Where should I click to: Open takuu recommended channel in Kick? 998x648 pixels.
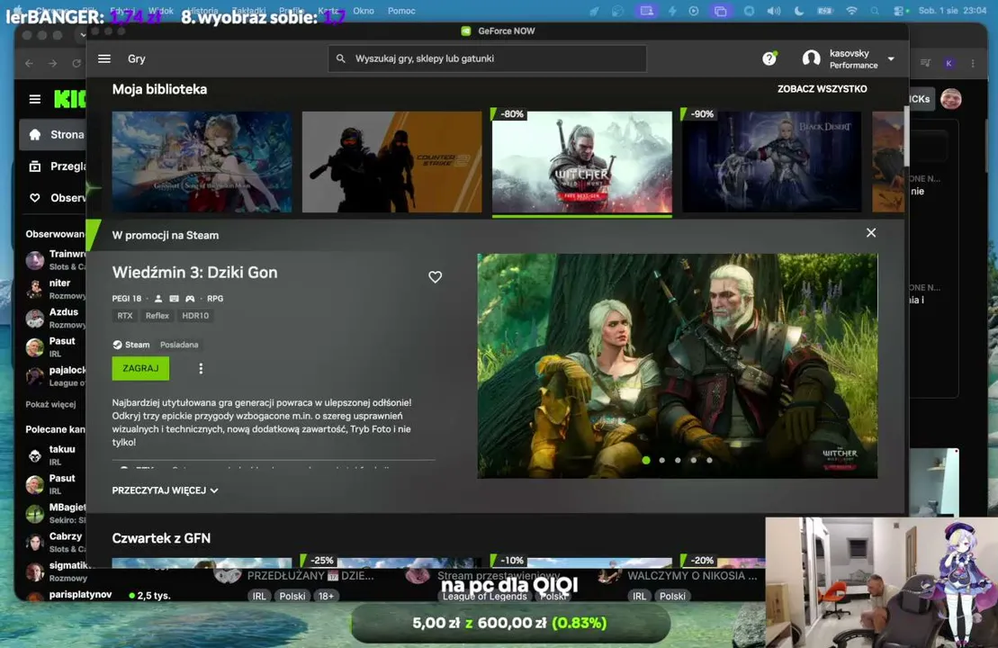click(56, 455)
